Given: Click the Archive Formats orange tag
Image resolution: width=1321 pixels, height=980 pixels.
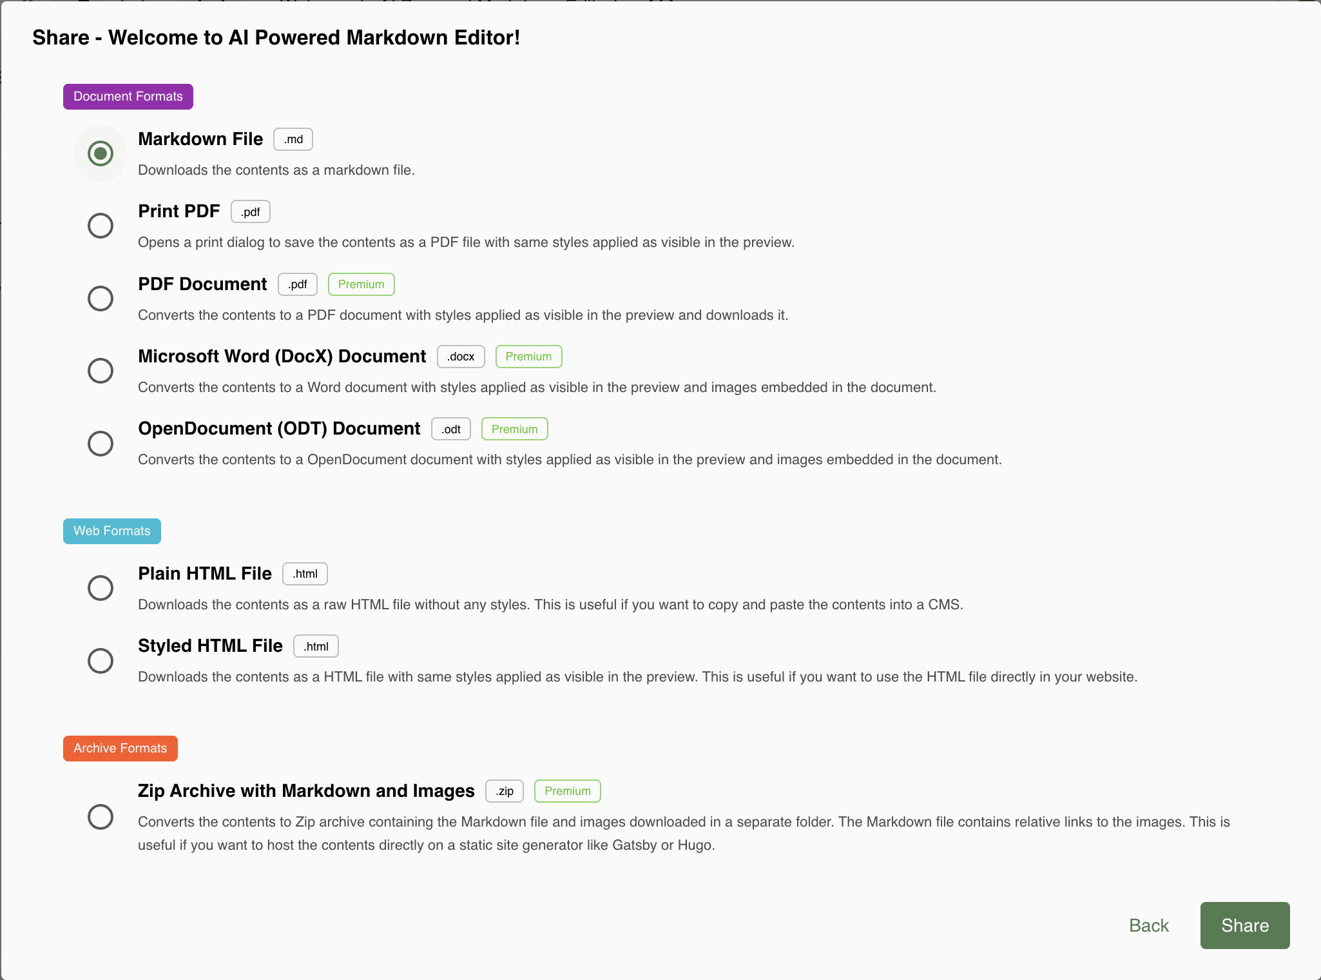Looking at the screenshot, I should click(x=121, y=749).
